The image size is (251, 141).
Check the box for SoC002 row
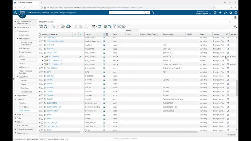[42, 80]
